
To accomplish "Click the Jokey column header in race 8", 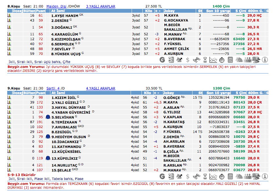I will pyautogui.click(x=169, y=11).
